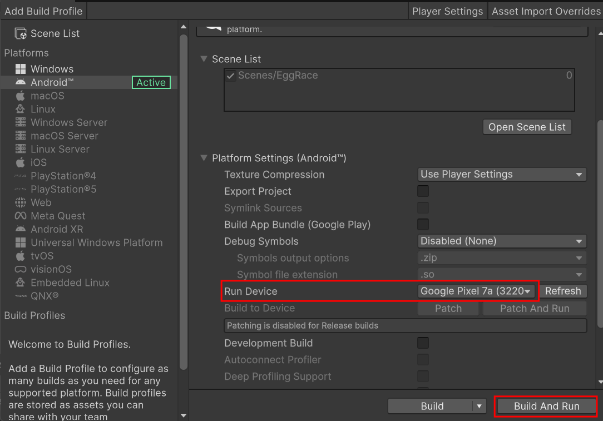
Task: Click 'Welcome to Build Profiles.' text
Action: [70, 344]
